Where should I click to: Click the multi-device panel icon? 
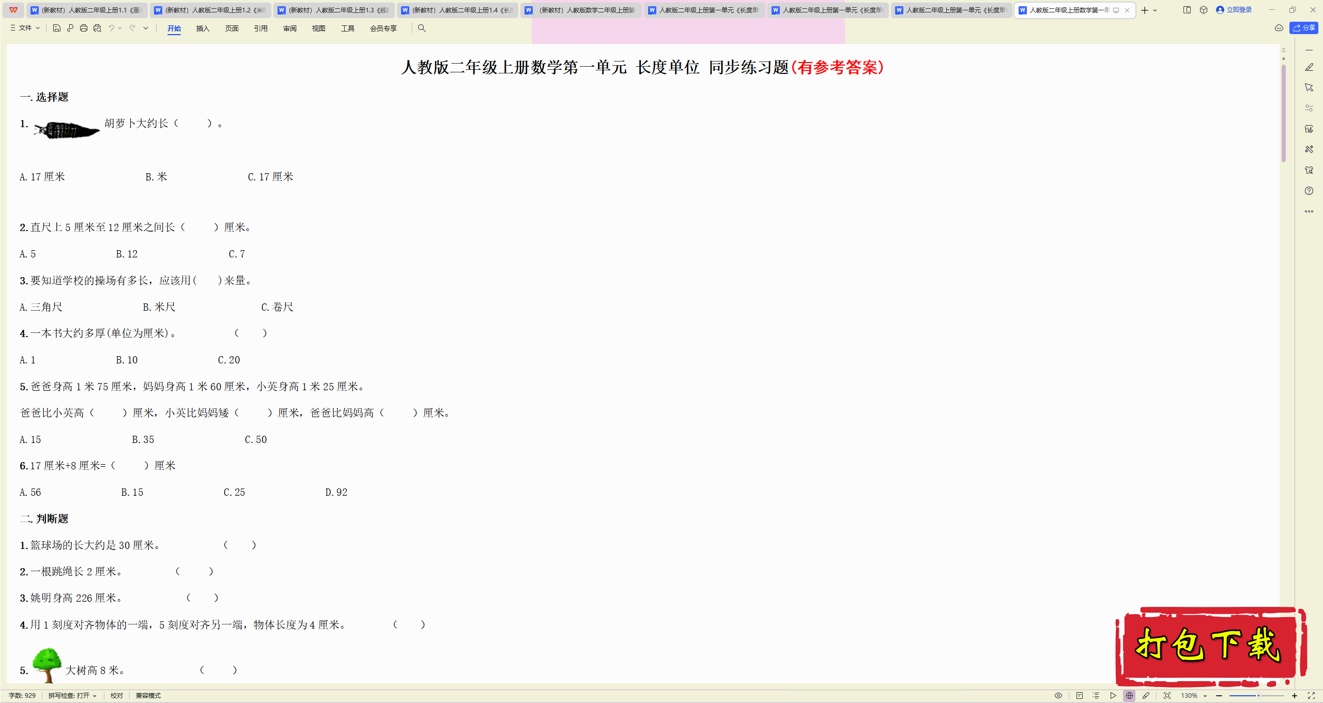pyautogui.click(x=1187, y=10)
